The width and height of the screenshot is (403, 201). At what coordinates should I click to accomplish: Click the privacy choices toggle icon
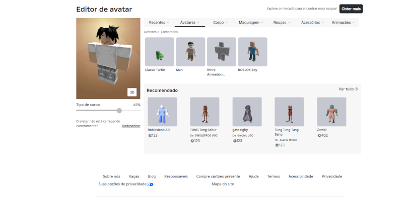click(x=150, y=184)
